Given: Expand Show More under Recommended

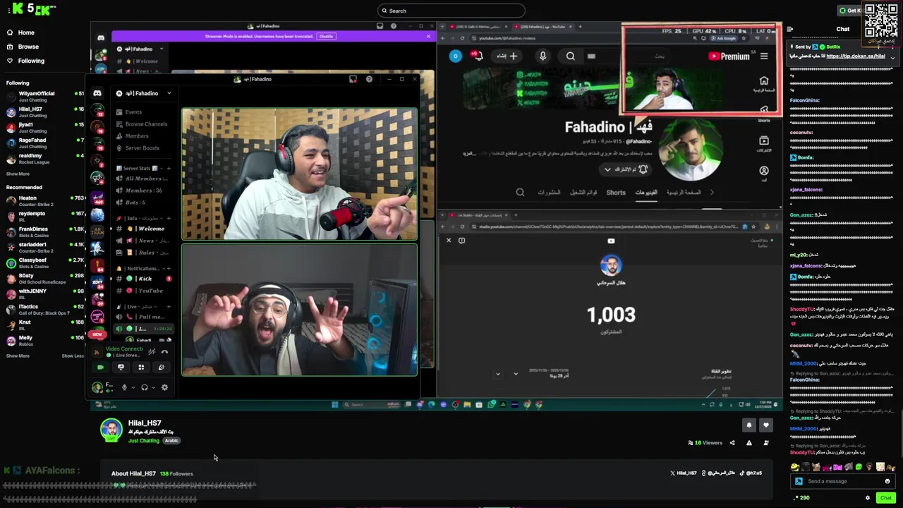Looking at the screenshot, I should click(18, 356).
